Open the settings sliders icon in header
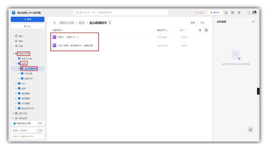 pos(239,13)
